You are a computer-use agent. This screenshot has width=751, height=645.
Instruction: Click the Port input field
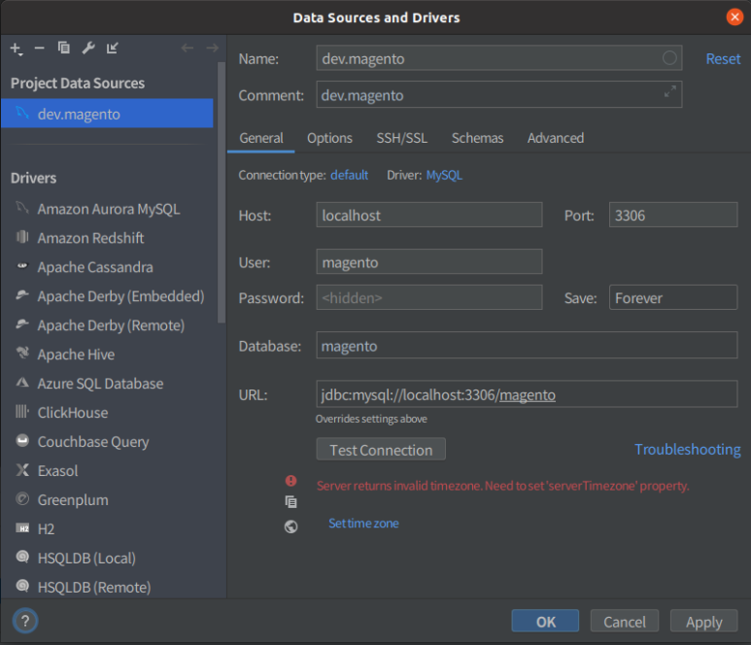[x=673, y=215]
